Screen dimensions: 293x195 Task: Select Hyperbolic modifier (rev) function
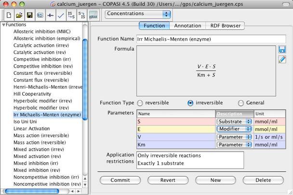click(41, 108)
